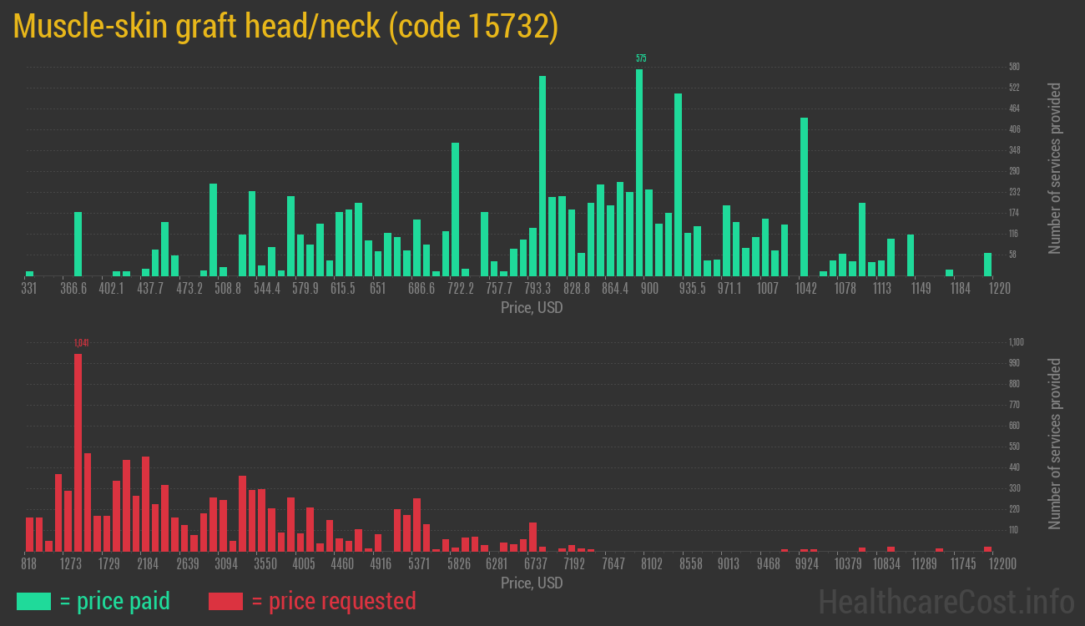The height and width of the screenshot is (626, 1085).
Task: Select the tallest green bar labeled 575
Action: click(x=639, y=172)
